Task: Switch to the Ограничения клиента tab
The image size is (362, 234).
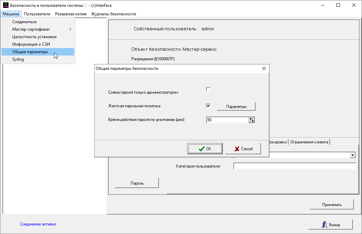Action: [x=309, y=142]
